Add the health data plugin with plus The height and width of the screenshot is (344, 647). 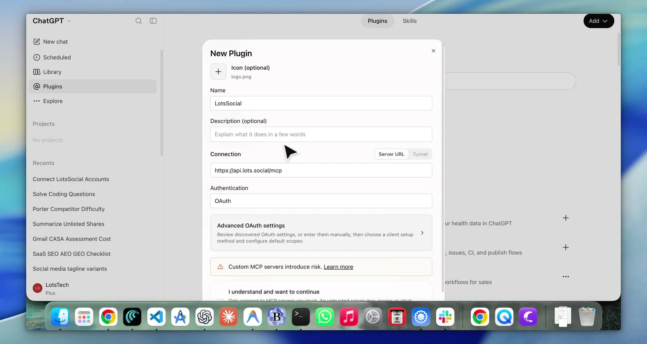coord(566,218)
